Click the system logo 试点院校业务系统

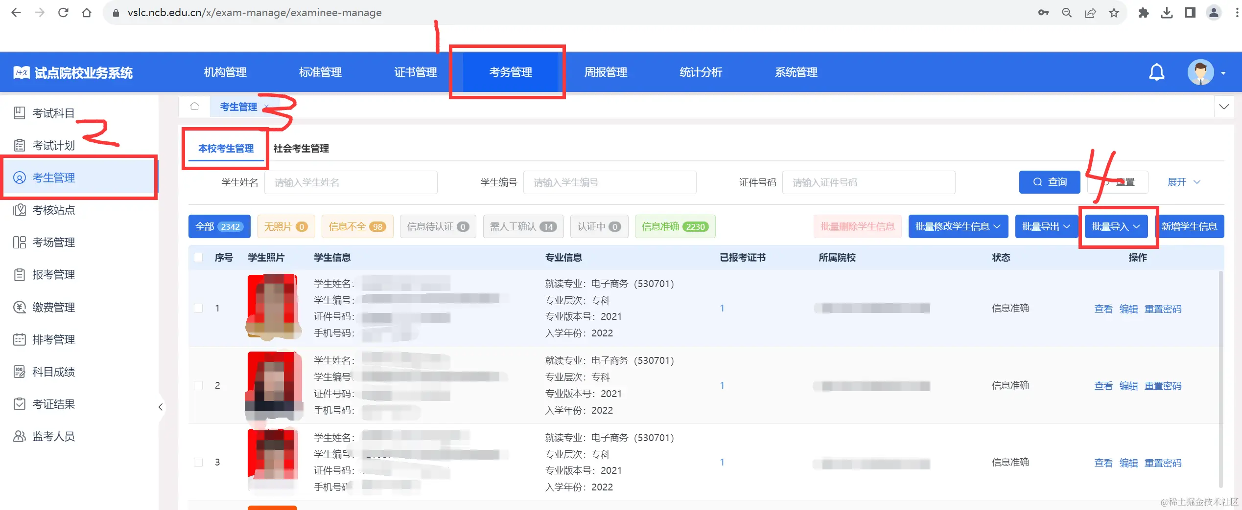(73, 73)
